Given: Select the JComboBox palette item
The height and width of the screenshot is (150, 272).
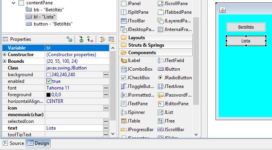Looking at the screenshot, I should 137,69.
